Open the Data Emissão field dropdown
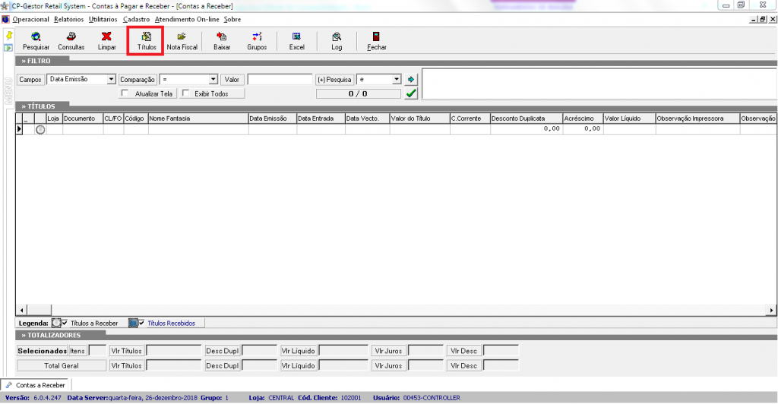778x404 pixels. pos(111,79)
